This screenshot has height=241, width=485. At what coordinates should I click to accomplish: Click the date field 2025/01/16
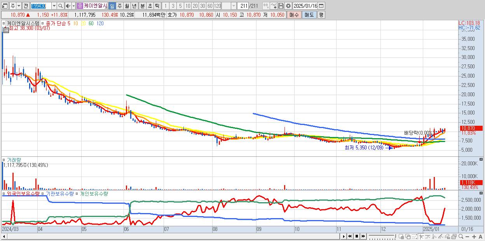coord(305,6)
